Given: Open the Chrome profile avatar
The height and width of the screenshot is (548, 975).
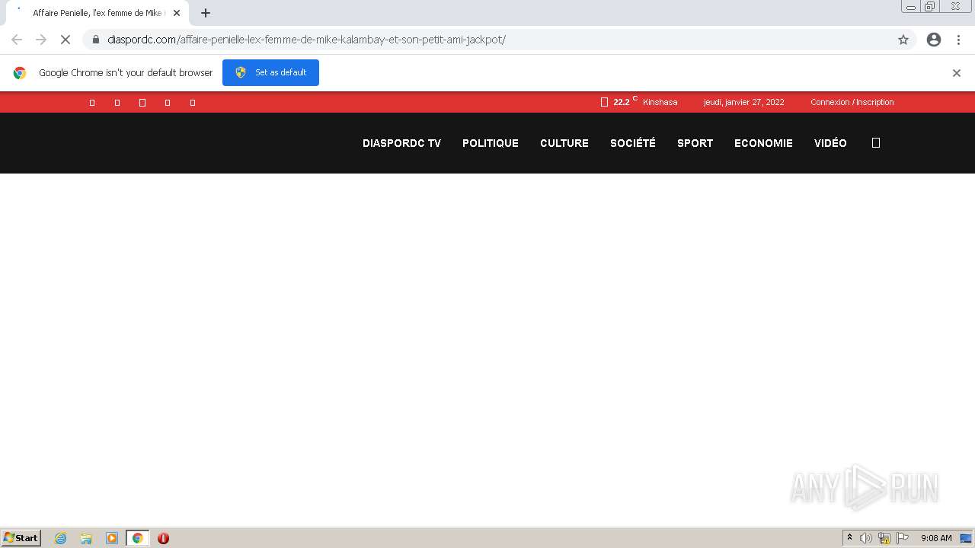Looking at the screenshot, I should tap(934, 40).
